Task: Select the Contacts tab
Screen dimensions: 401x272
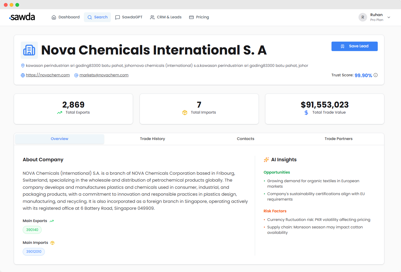Action: tap(246, 139)
